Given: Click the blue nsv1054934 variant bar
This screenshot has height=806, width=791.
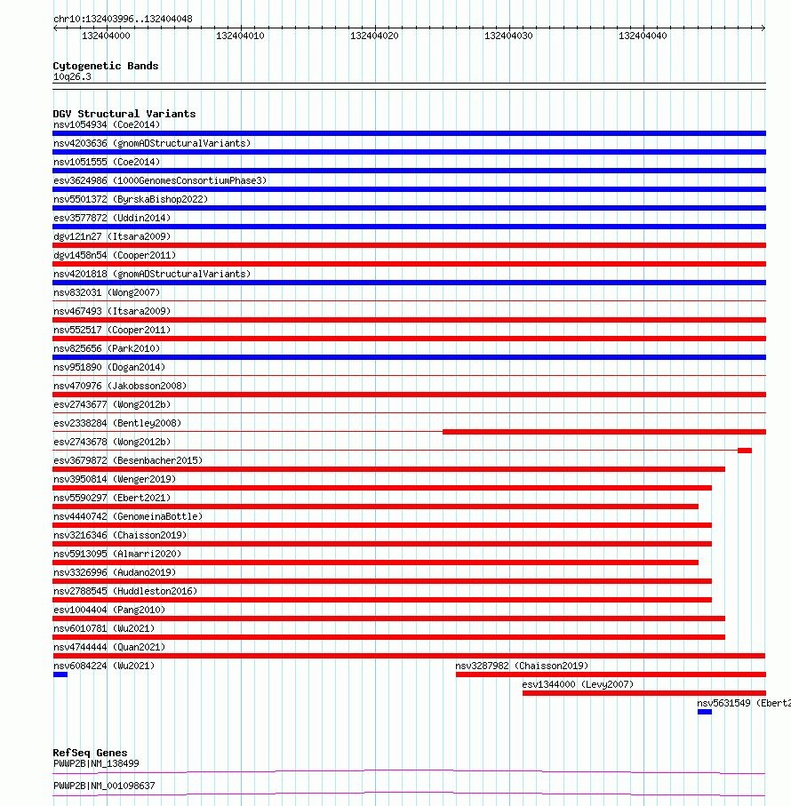Looking at the screenshot, I should [x=409, y=133].
